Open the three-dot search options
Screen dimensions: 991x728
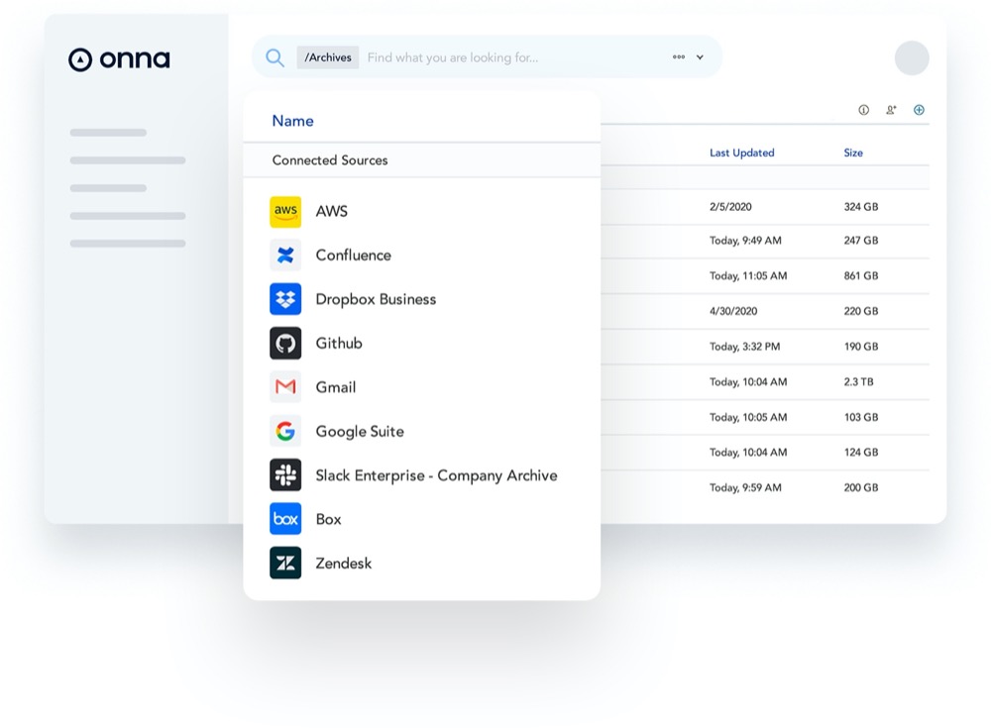(x=679, y=57)
